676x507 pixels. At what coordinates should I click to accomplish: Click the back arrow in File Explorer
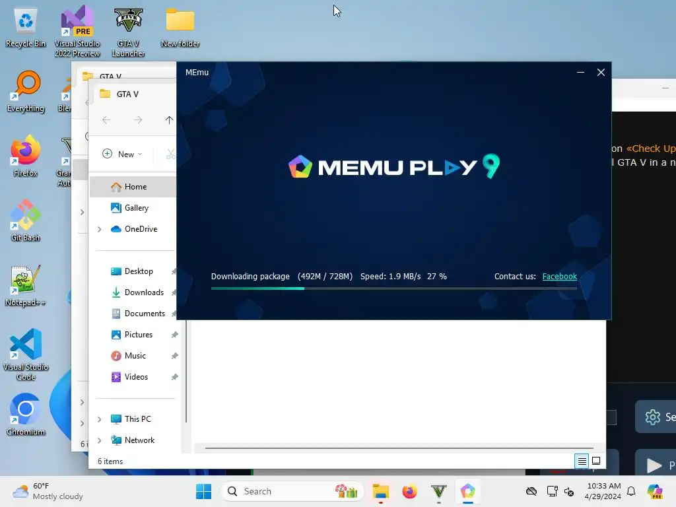pyautogui.click(x=106, y=120)
